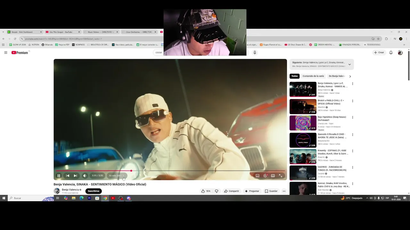Open the Compartir share dialog
This screenshot has height=230, width=410.
pyautogui.click(x=232, y=191)
